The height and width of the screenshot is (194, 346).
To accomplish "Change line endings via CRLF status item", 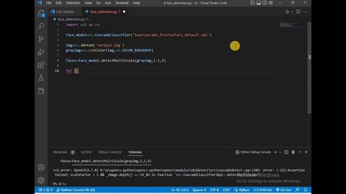I will point(227,190).
